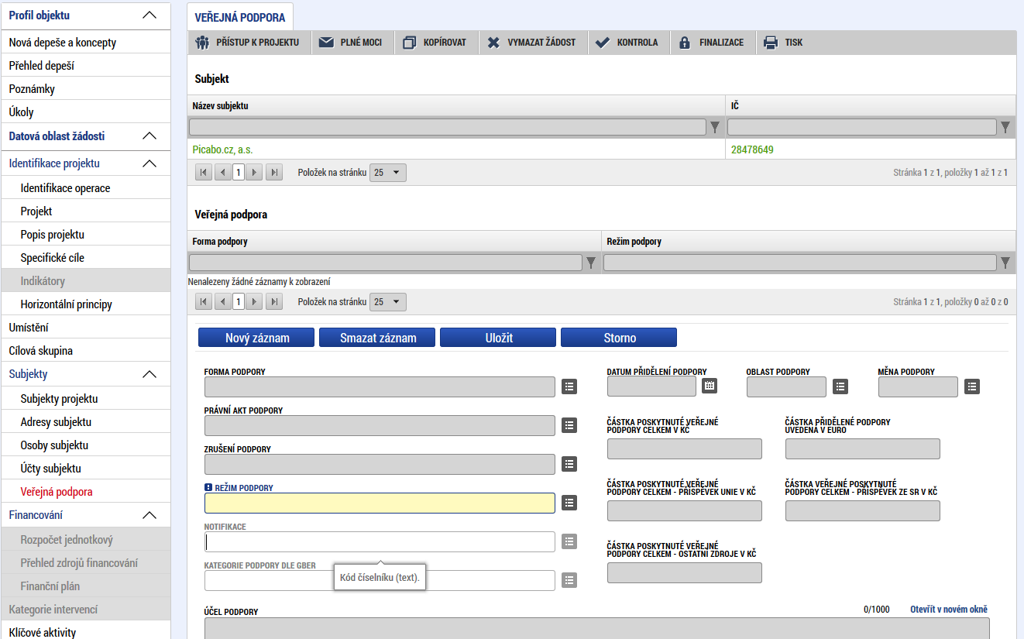Open list picker for Kategorie podpory dle GBER
1024x639 pixels.
[569, 580]
